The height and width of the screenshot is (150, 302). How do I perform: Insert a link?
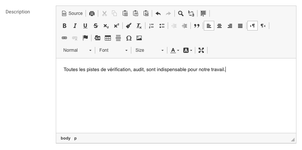pyautogui.click(x=64, y=38)
